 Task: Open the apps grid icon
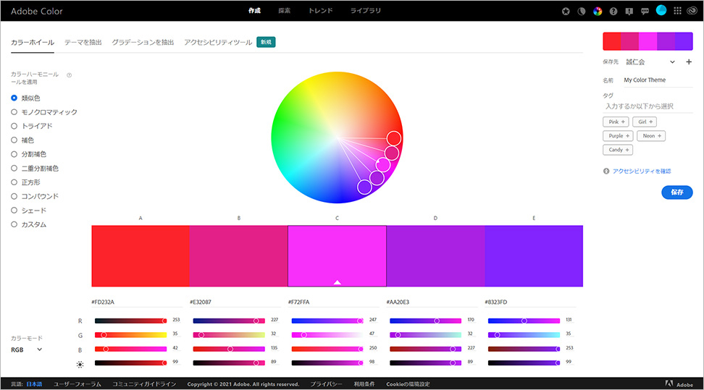[x=677, y=11]
